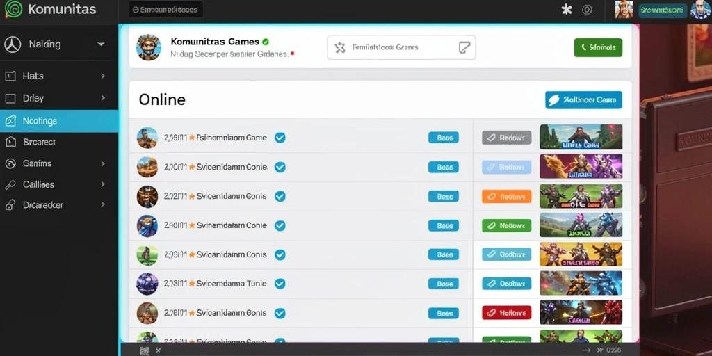This screenshot has height=356, width=712.
Task: Click the edit icon in search box
Action: 464,47
